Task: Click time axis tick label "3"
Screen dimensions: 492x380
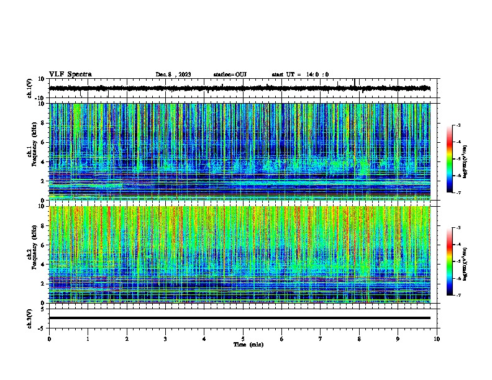Action: coord(165,339)
